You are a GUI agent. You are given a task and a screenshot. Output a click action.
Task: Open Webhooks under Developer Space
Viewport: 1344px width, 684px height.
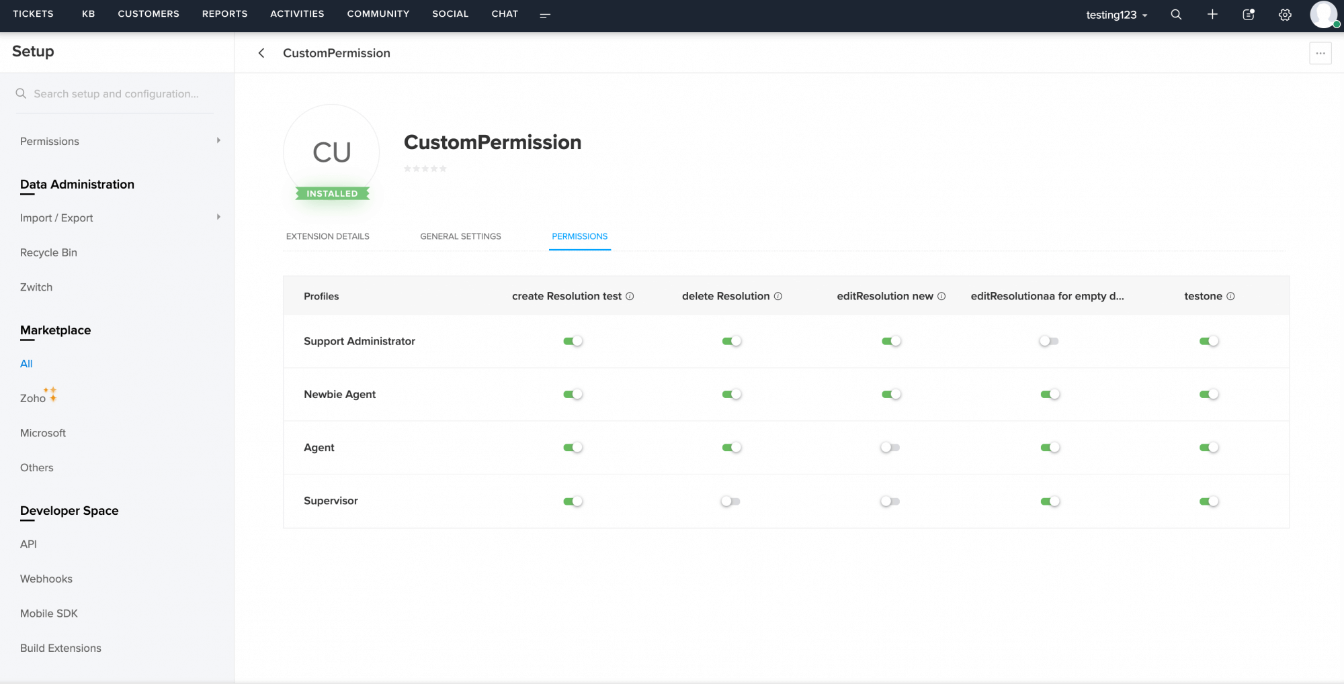click(46, 579)
